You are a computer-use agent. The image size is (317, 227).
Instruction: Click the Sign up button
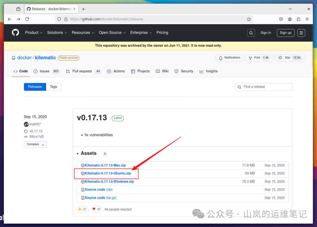coord(285,33)
